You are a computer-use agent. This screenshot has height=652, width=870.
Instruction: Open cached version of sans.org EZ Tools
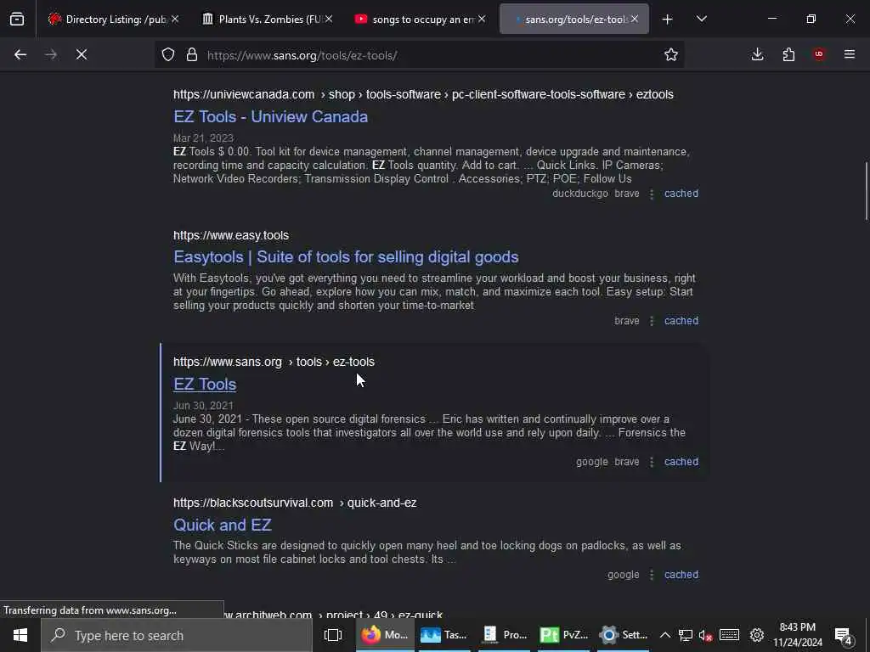click(x=681, y=461)
